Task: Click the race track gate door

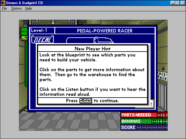Action: click(162, 97)
